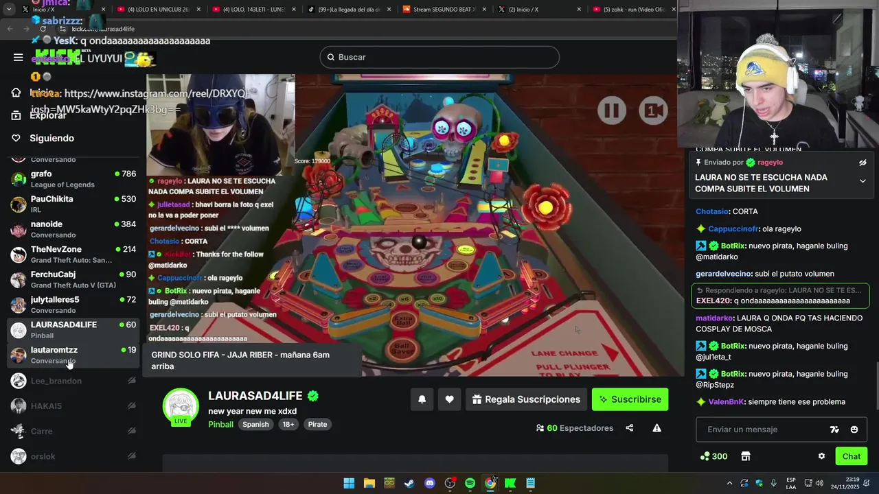Open offline channel Lee_brandon
The image size is (879, 494).
[x=73, y=381]
